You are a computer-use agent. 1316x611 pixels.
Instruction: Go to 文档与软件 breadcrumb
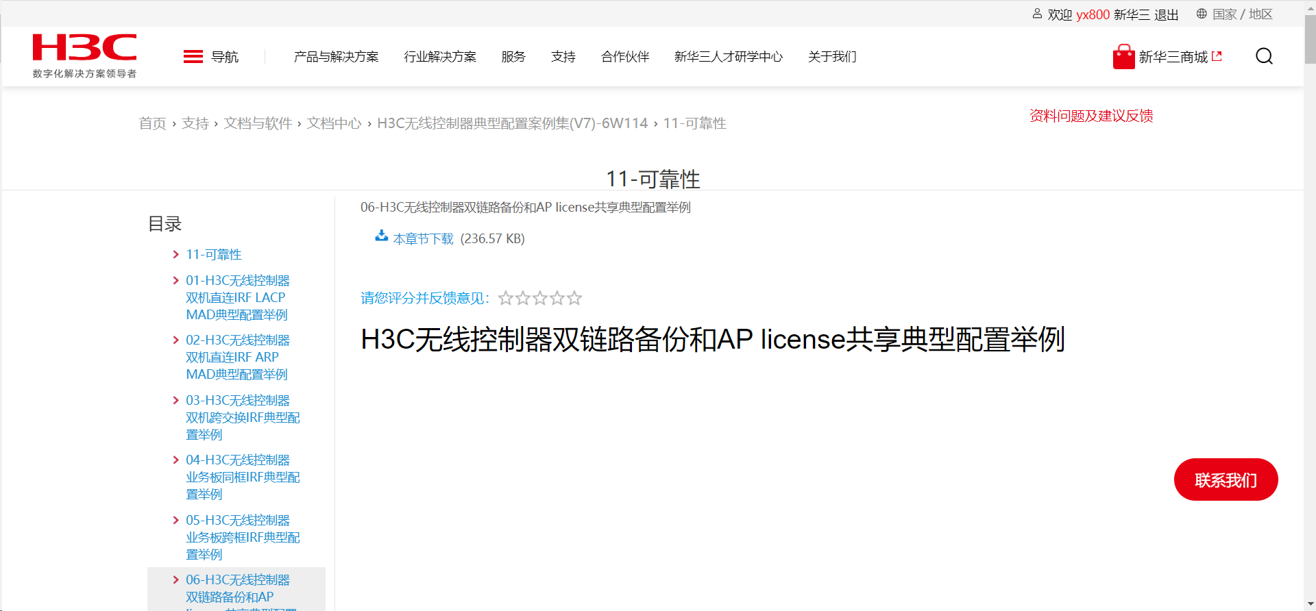pos(258,123)
